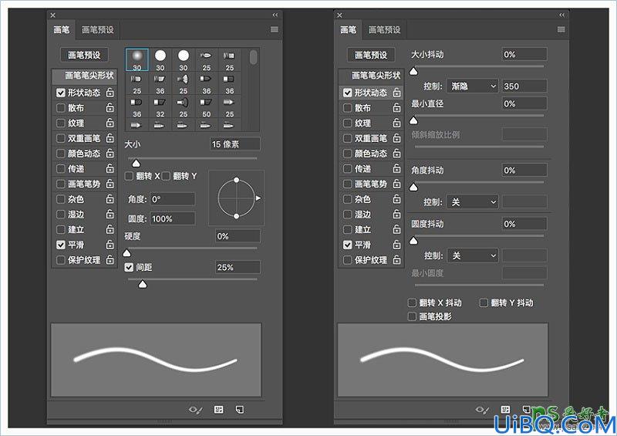Viewport: 617px width, 436px height.
Task: Click 画笔预设 button in right panel
Action: click(371, 55)
